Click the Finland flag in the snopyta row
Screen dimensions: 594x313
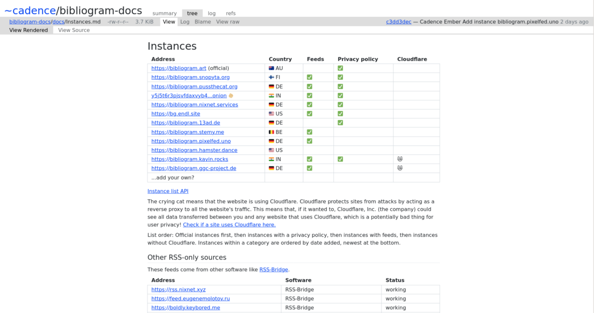[x=271, y=77]
